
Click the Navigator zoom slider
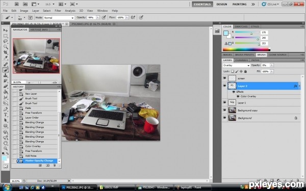pyautogui.click(x=39, y=82)
